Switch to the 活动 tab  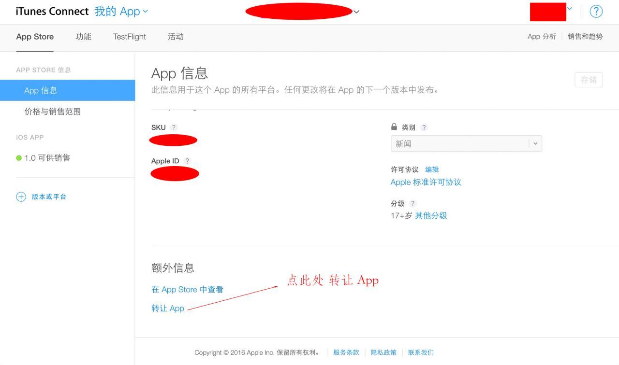176,37
